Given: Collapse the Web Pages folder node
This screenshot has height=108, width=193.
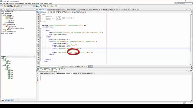Looking at the screenshot, I should tap(3, 15).
